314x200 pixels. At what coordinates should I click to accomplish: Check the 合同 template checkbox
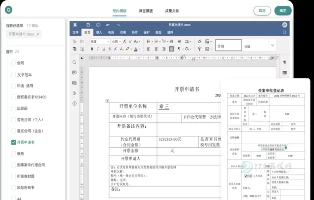(14, 63)
